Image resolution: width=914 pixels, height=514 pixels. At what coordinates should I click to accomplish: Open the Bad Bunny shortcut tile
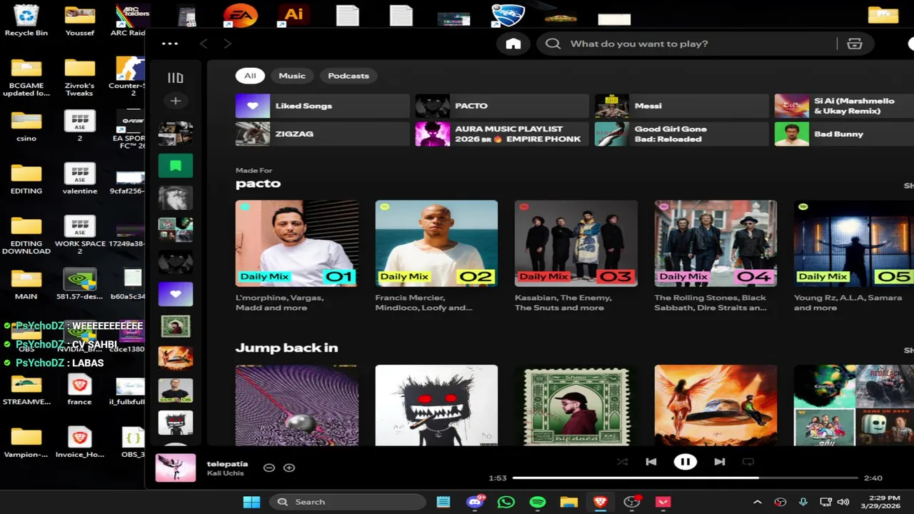click(844, 133)
